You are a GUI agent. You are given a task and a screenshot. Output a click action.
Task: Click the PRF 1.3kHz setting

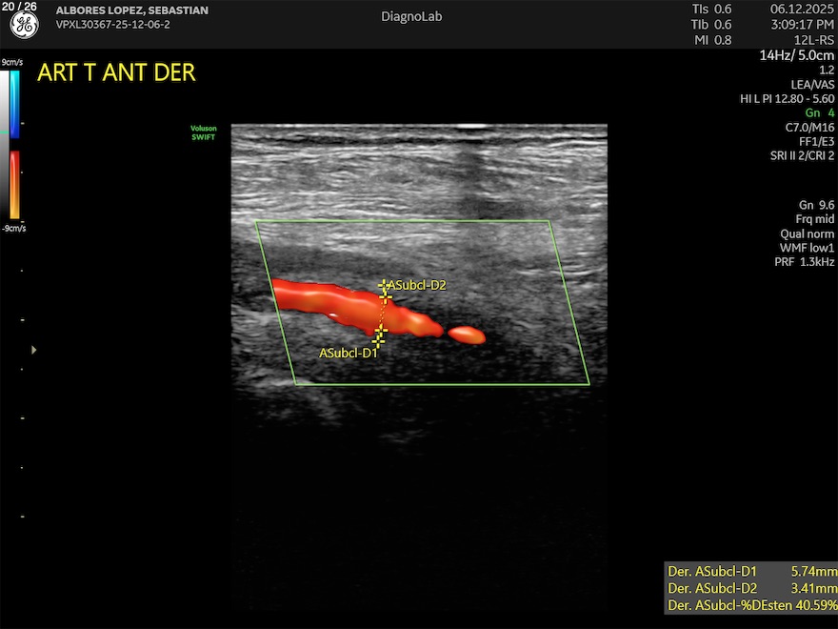click(804, 261)
